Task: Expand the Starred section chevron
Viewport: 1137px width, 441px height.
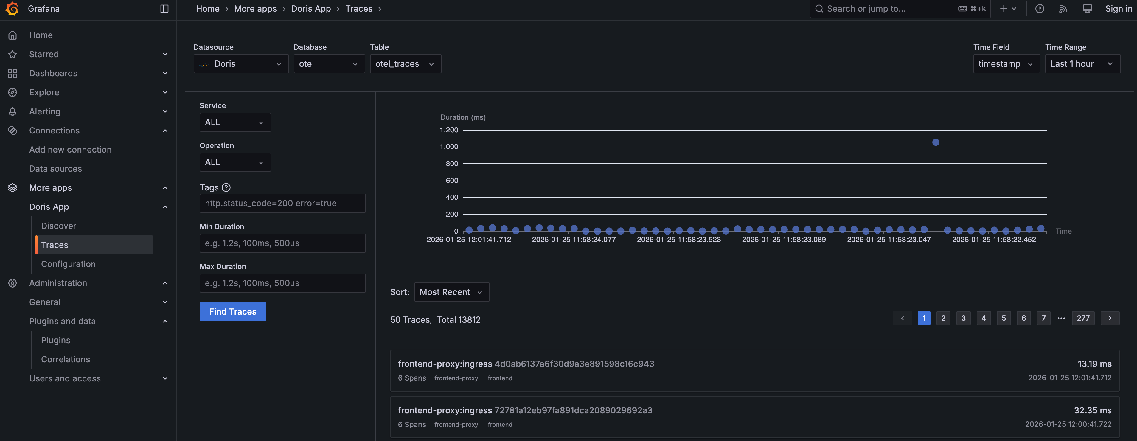Action: [165, 54]
